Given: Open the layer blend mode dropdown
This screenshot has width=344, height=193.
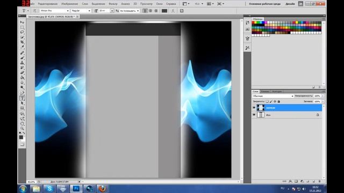Looking at the screenshot, I should [x=273, y=96].
